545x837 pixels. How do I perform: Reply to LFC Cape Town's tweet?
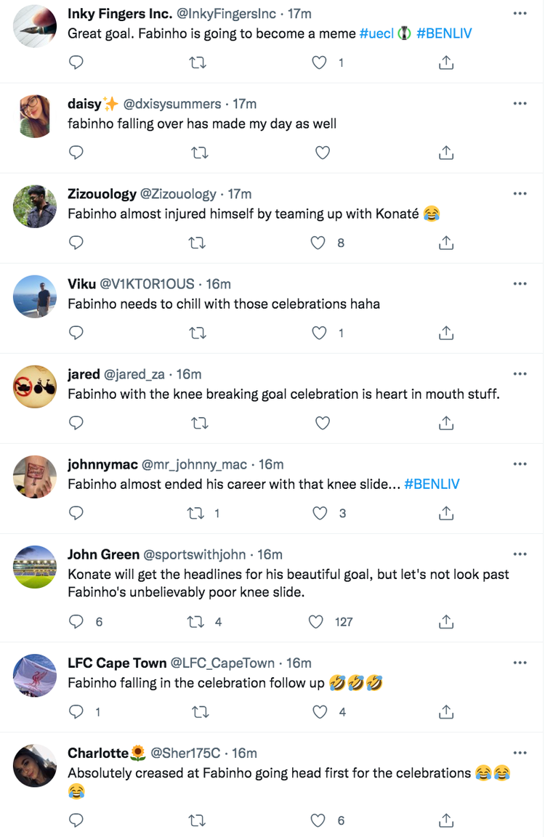76,712
